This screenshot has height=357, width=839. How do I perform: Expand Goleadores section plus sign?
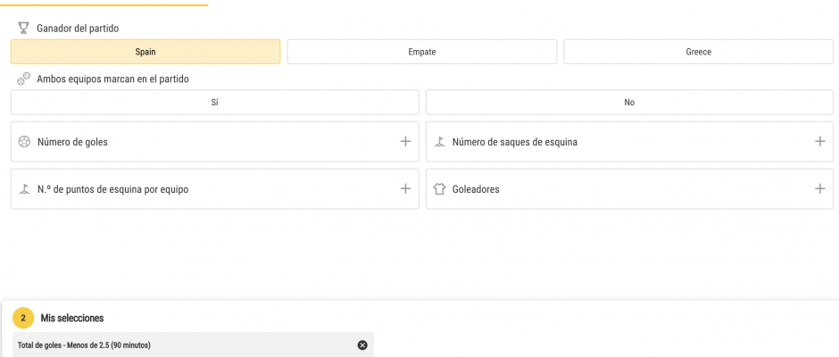(819, 188)
